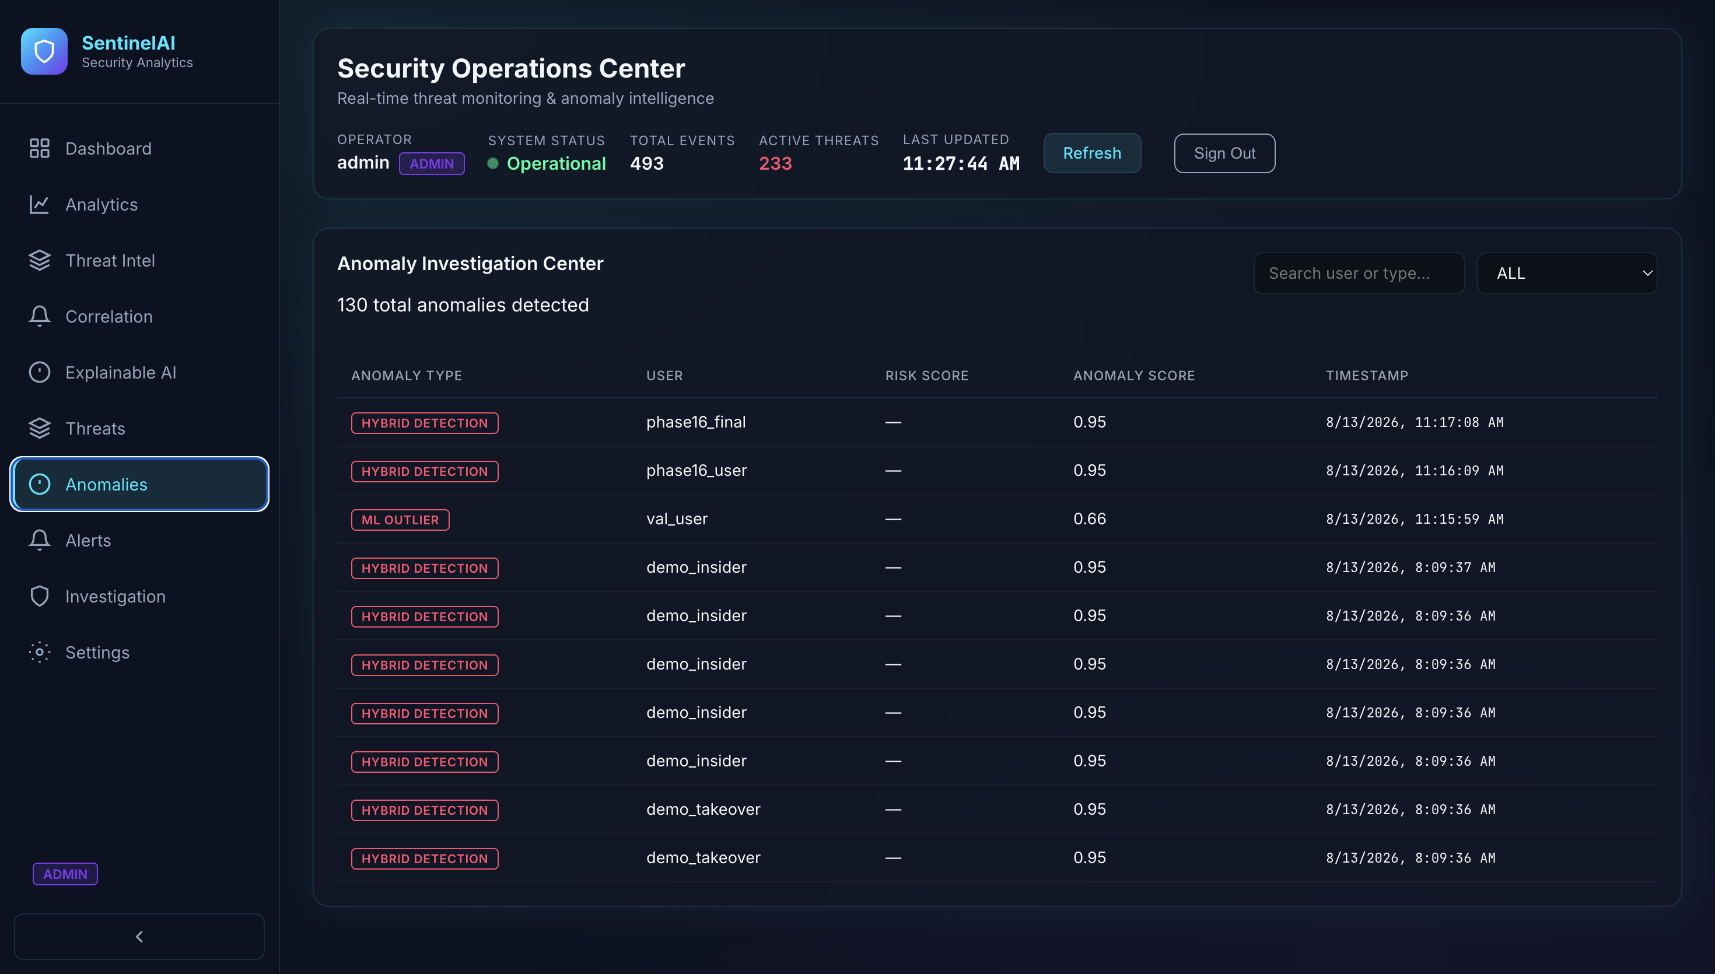Navigate to Investigation
The width and height of the screenshot is (1715, 974).
tap(139, 596)
